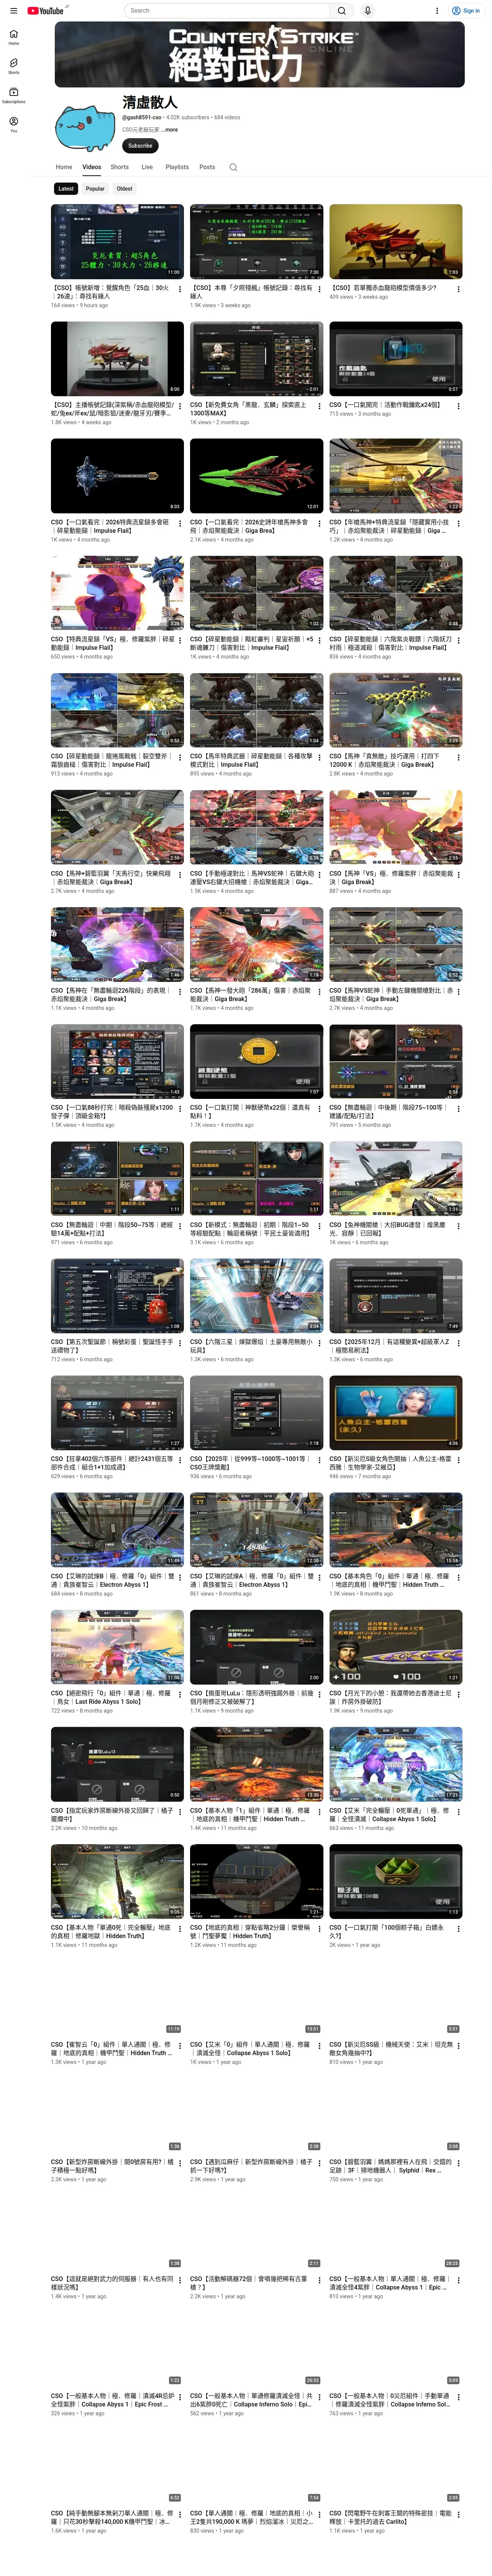Screen dimensions: 492x2576
Task: Open the Playlists tab
Action: 177,167
